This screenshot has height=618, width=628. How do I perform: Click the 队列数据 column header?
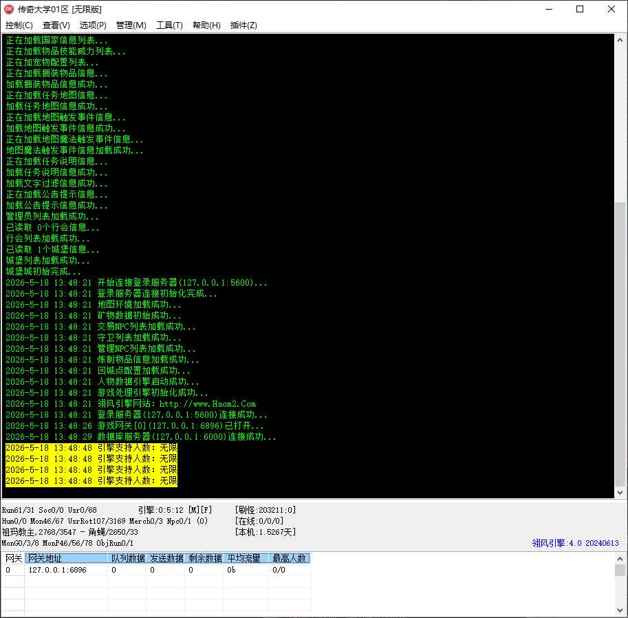coord(128,558)
